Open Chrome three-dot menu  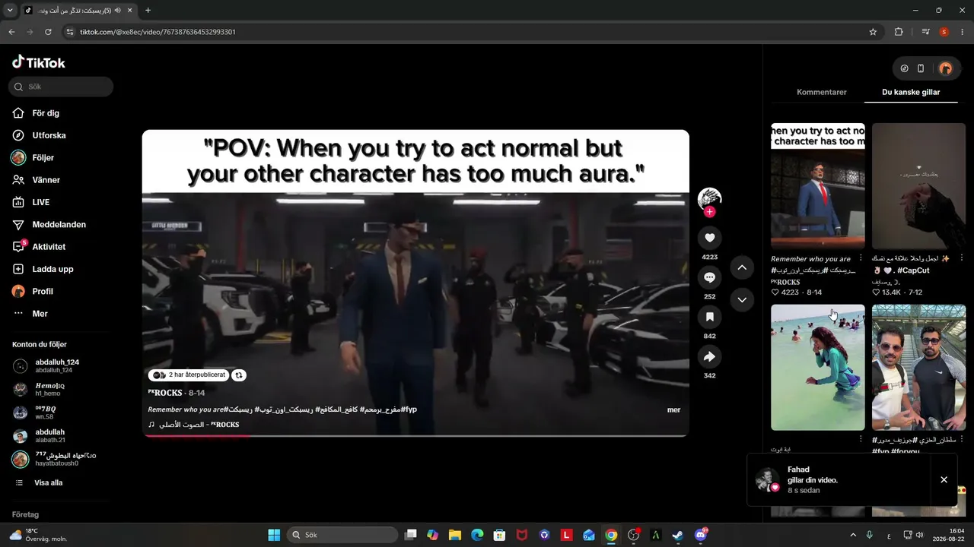click(x=962, y=32)
